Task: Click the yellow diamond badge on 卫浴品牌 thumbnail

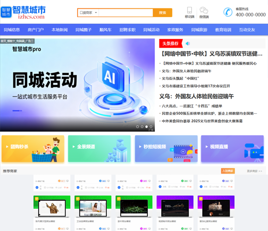Action: click(78, 199)
